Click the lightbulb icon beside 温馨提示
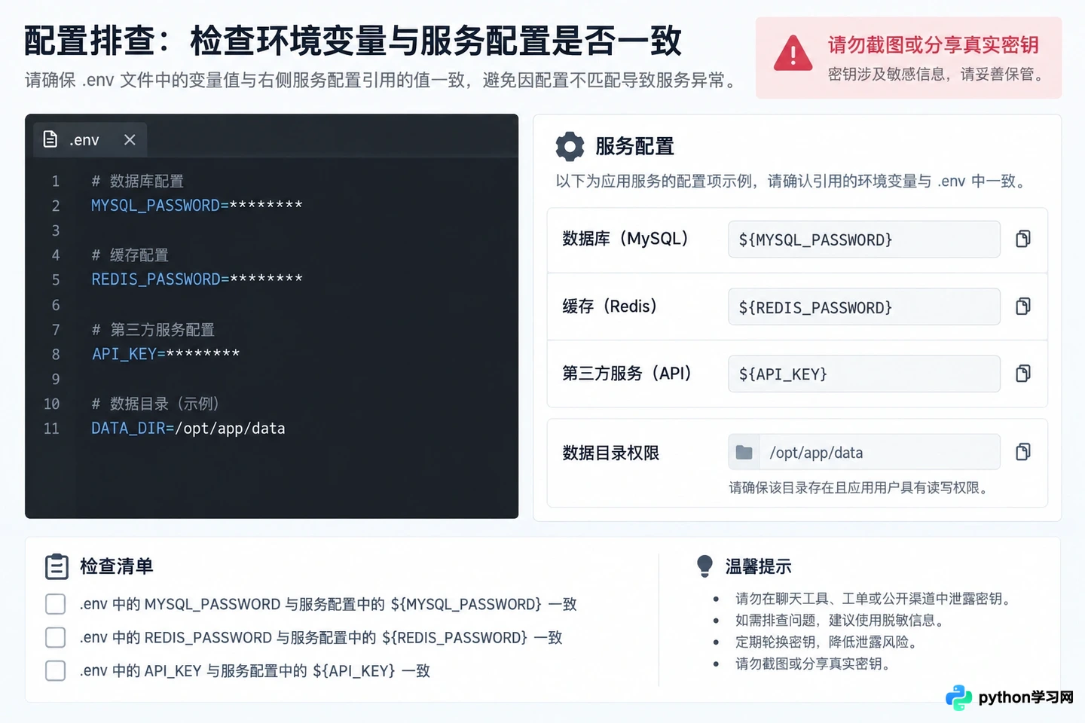The width and height of the screenshot is (1085, 723). (x=704, y=566)
